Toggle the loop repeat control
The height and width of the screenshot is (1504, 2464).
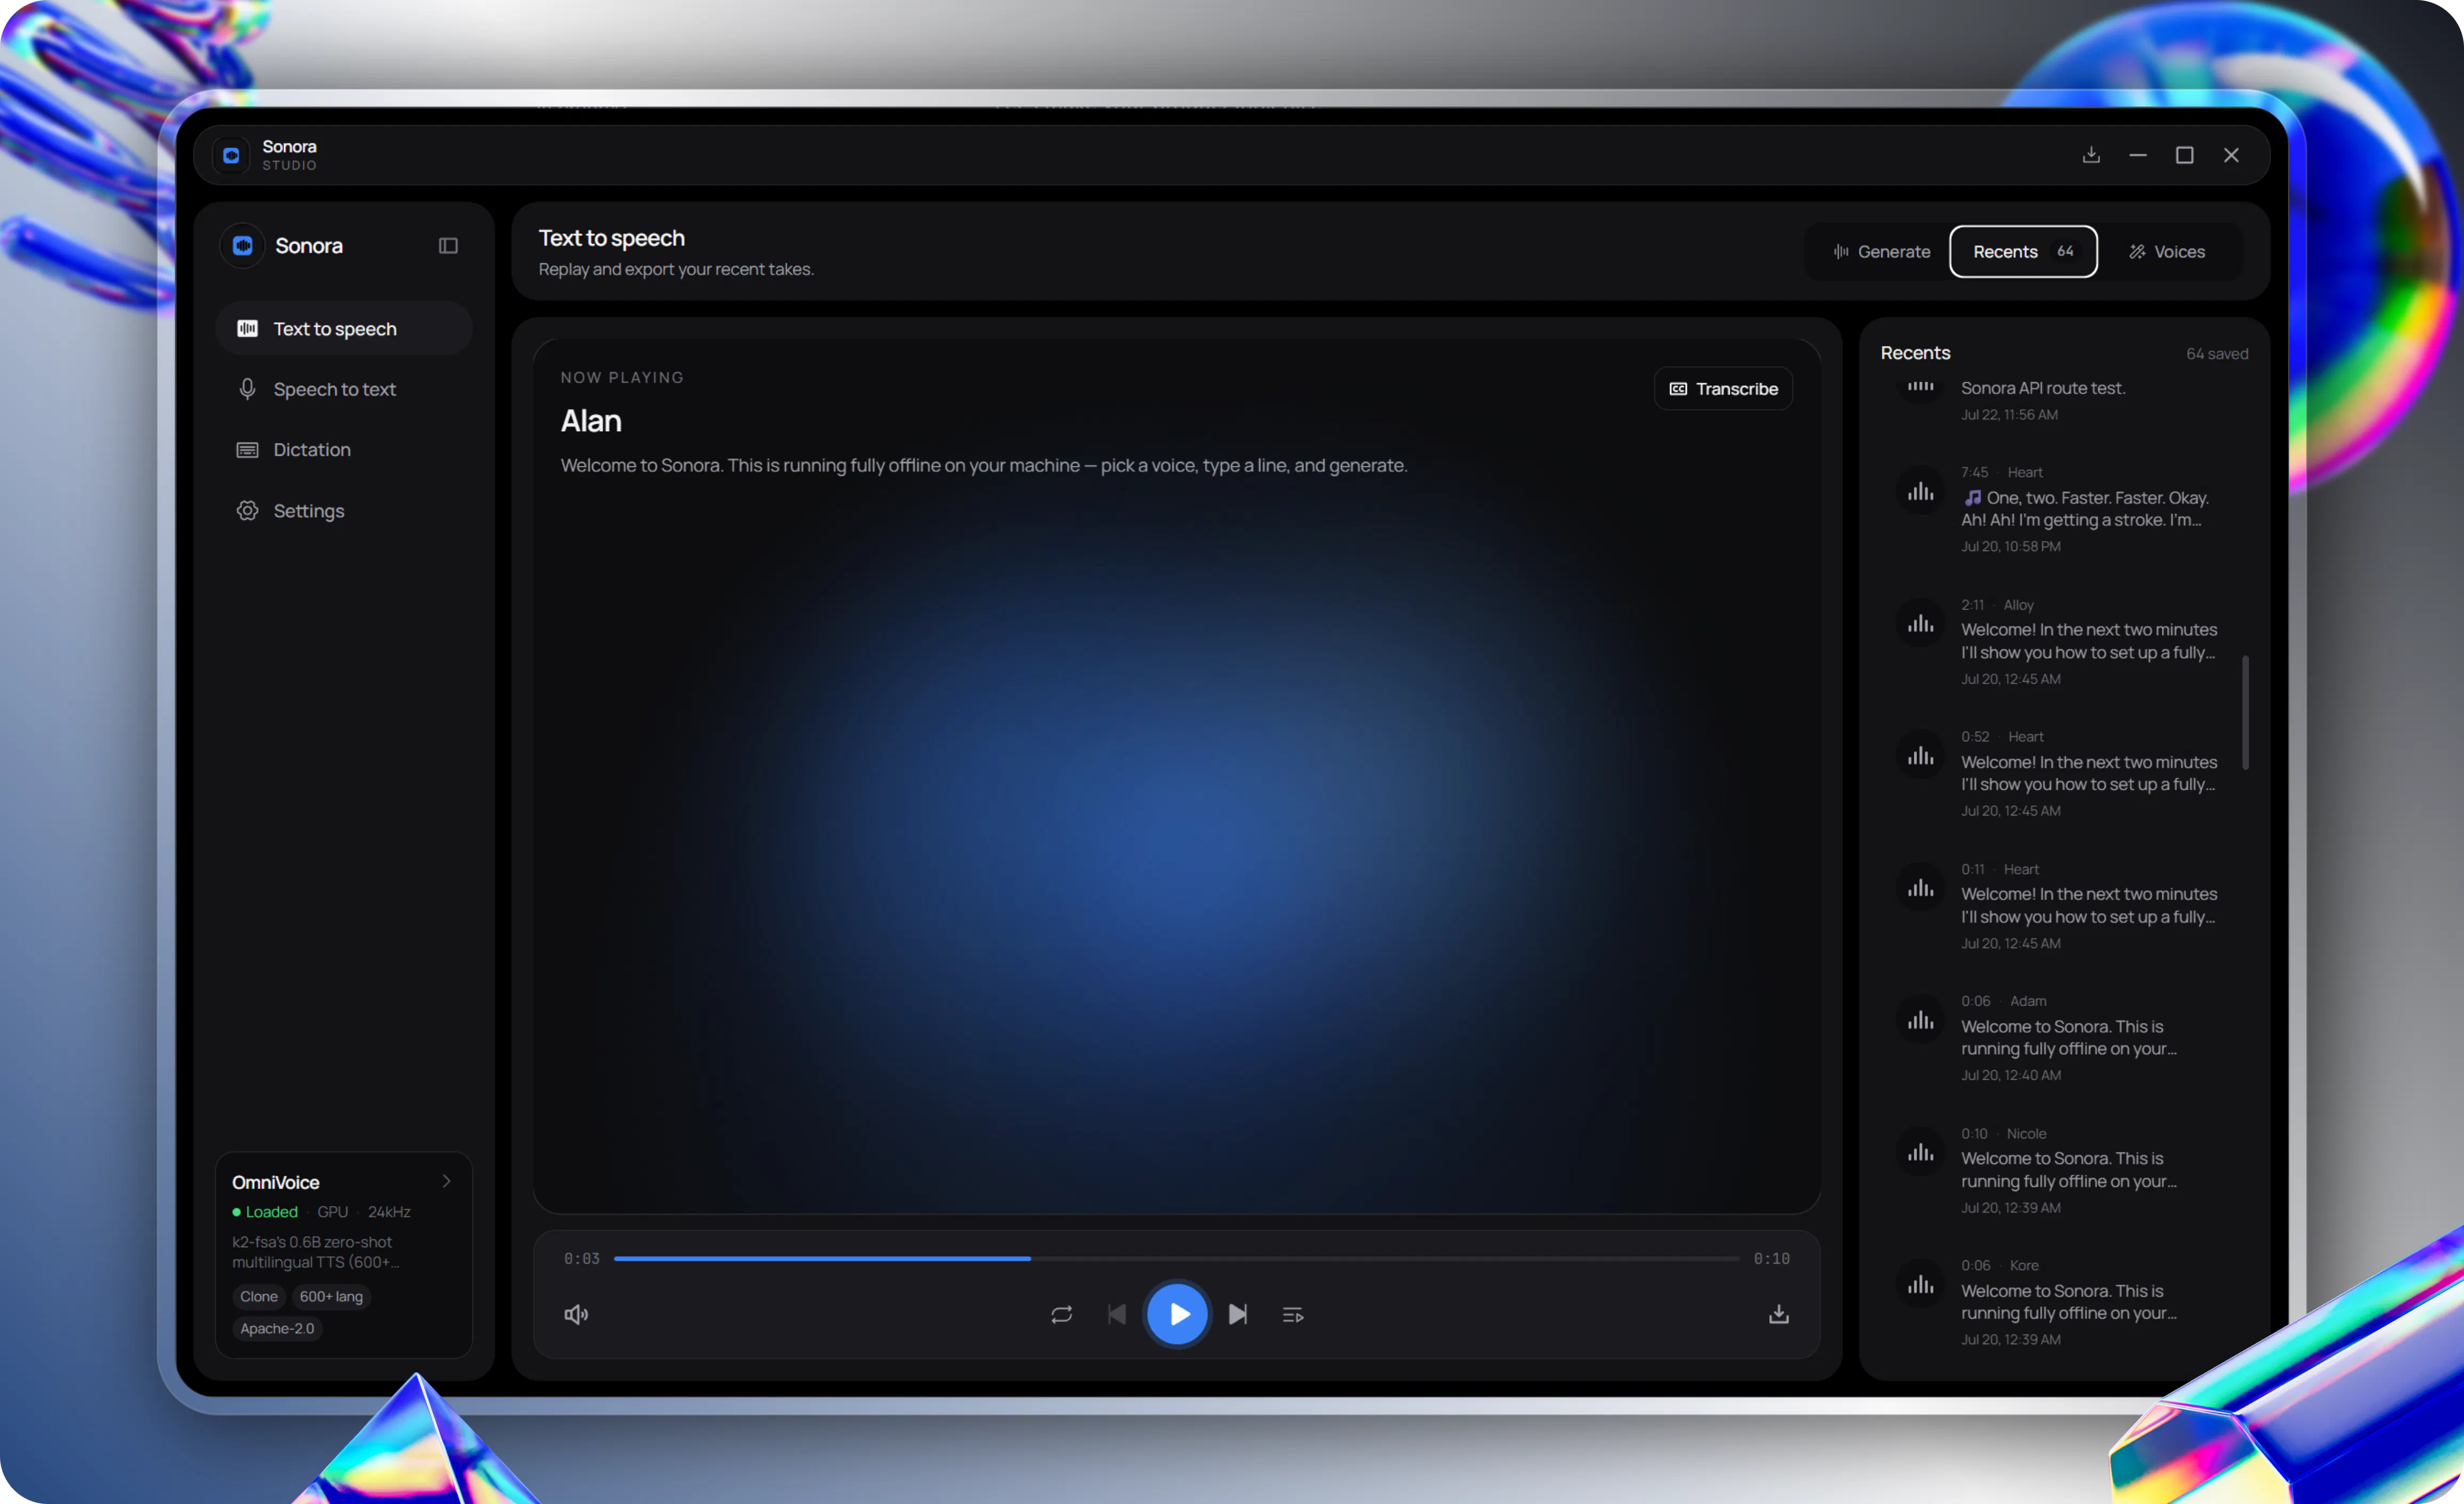tap(1062, 1315)
